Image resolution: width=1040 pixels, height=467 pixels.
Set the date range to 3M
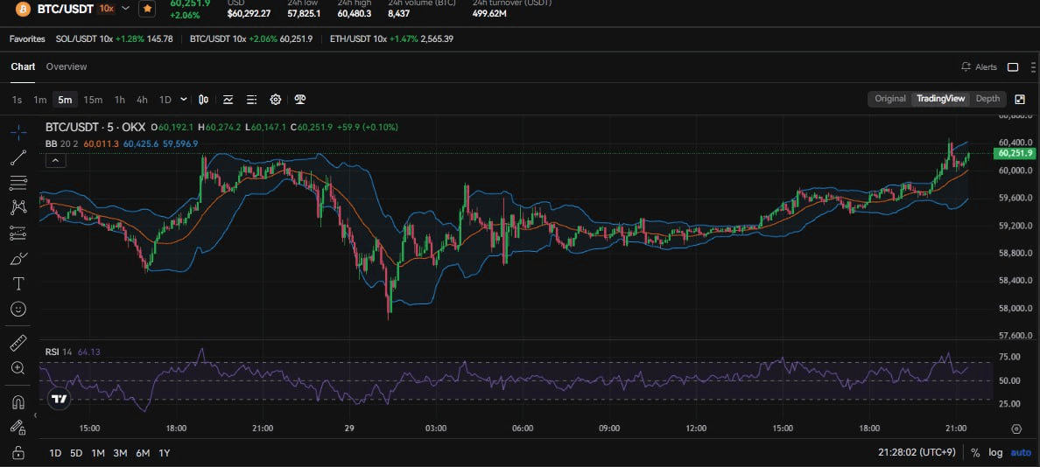(x=120, y=453)
